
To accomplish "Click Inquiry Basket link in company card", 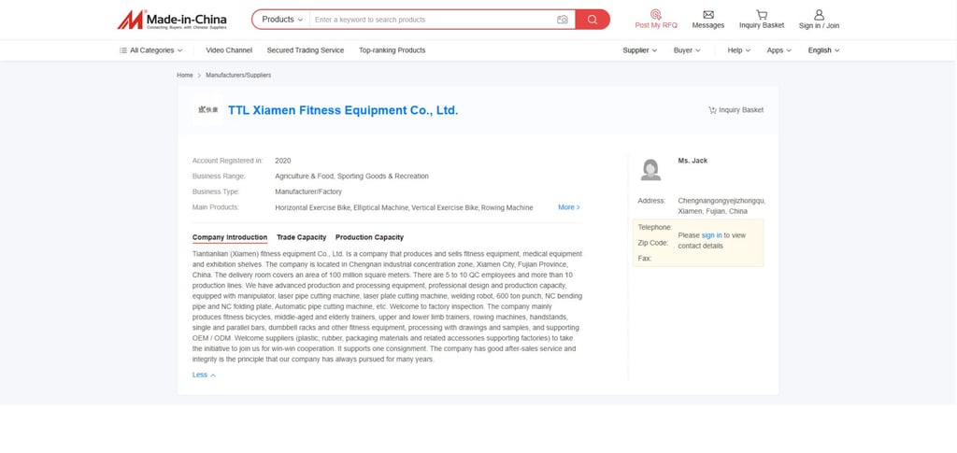I will point(736,110).
